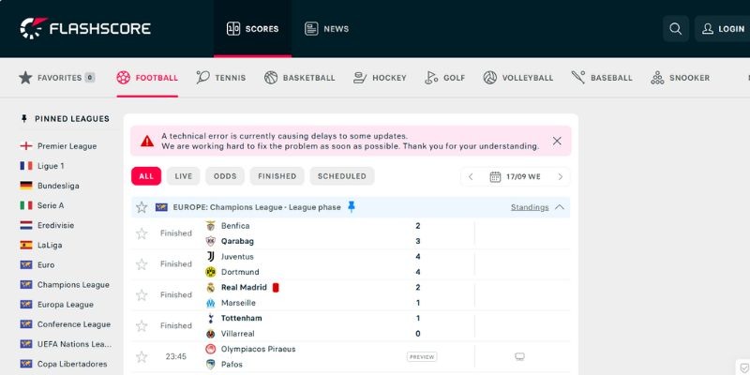The height and width of the screenshot is (375, 750).
Task: Collapse the Champions League section
Action: pyautogui.click(x=560, y=207)
